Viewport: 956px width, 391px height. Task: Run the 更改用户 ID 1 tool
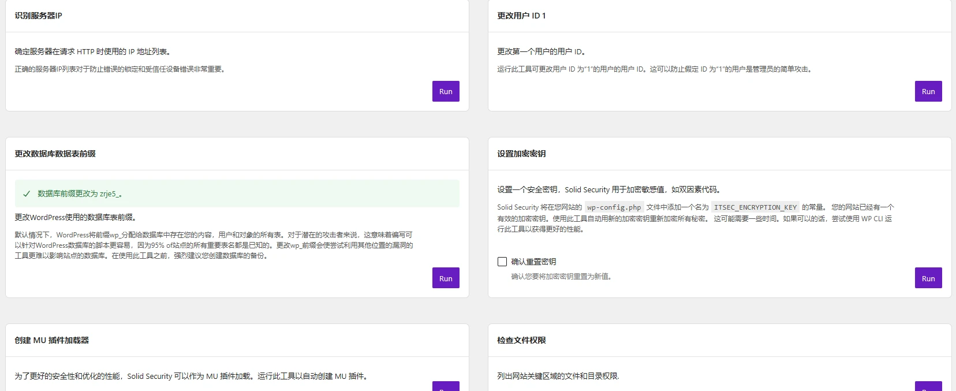(928, 91)
